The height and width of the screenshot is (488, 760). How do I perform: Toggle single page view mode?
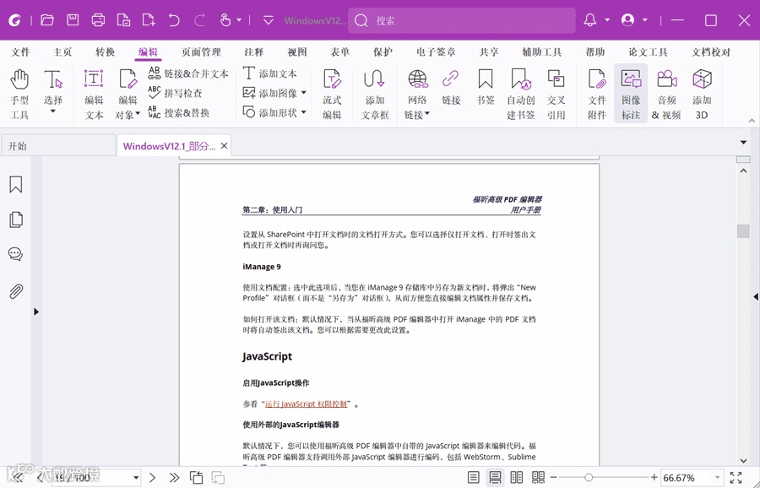(474, 477)
